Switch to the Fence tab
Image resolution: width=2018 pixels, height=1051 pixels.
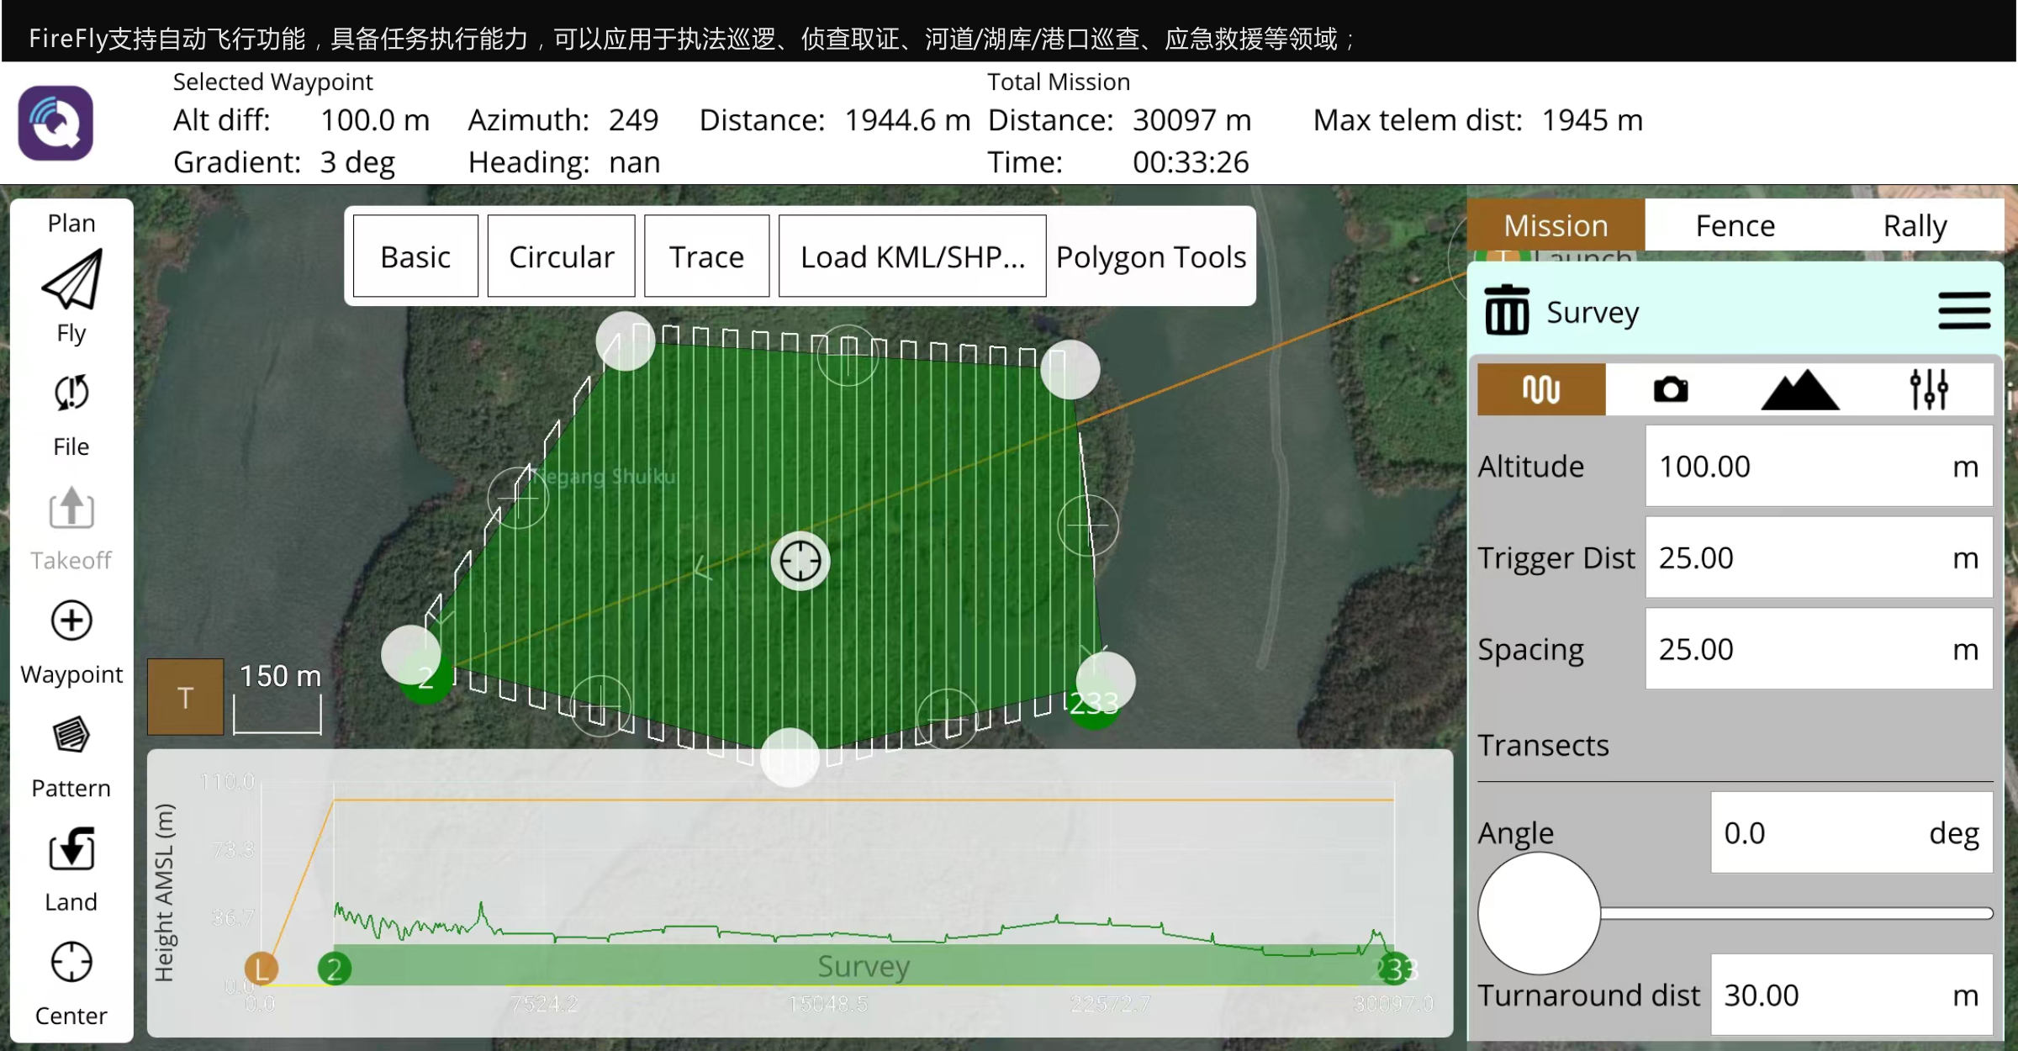[1735, 225]
